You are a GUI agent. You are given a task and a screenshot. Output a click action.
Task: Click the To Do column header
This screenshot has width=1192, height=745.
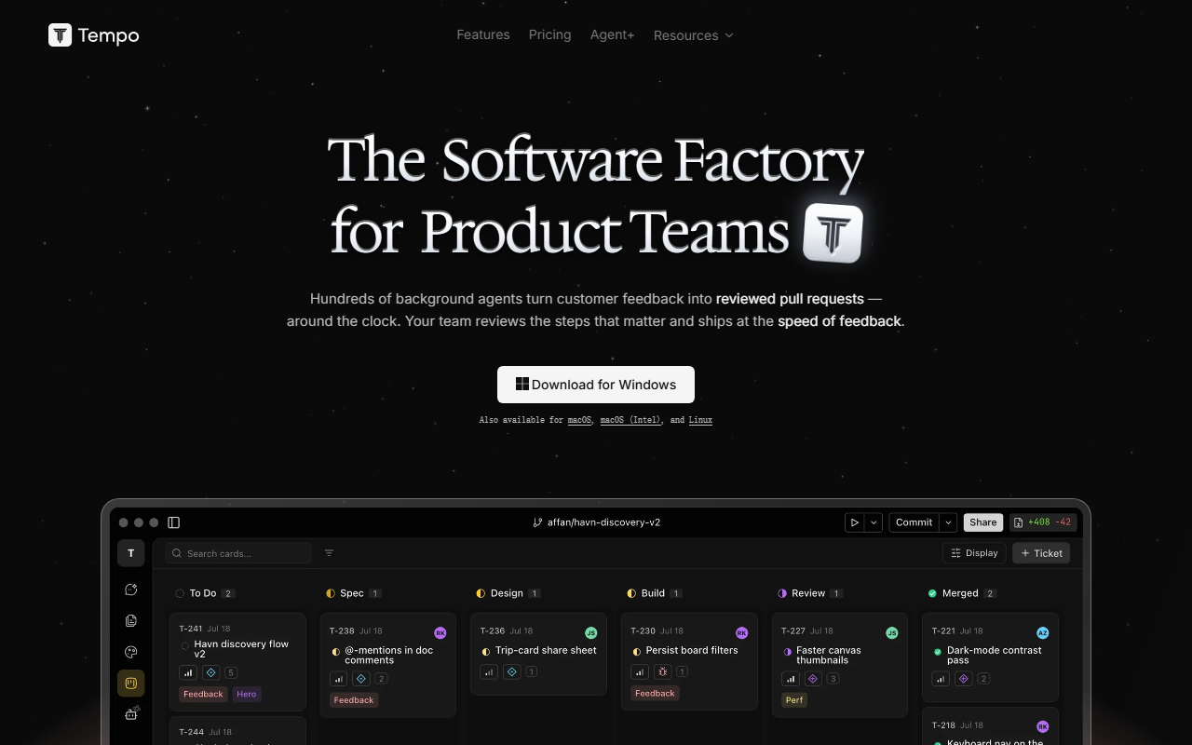(205, 593)
